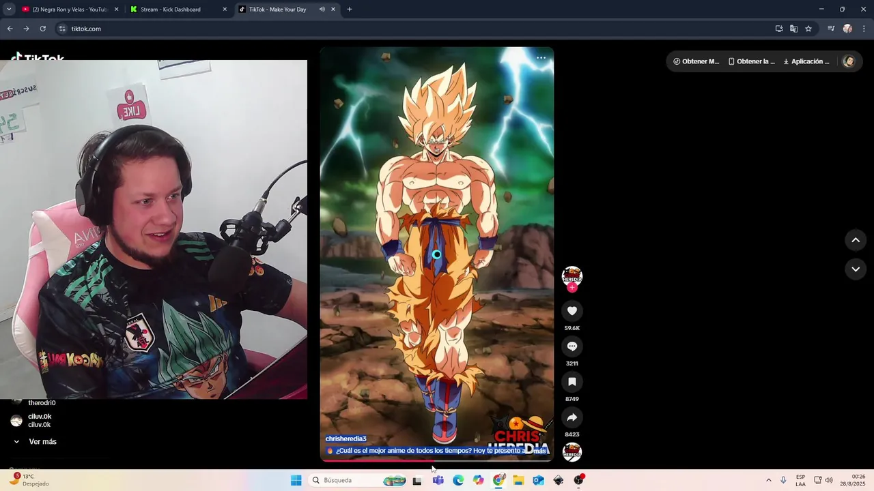
Task: Open the comments showing 3211
Action: pos(572,346)
